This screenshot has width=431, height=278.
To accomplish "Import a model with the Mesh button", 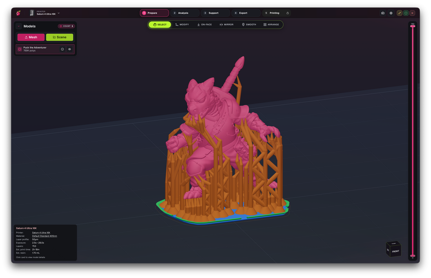I will pos(31,37).
